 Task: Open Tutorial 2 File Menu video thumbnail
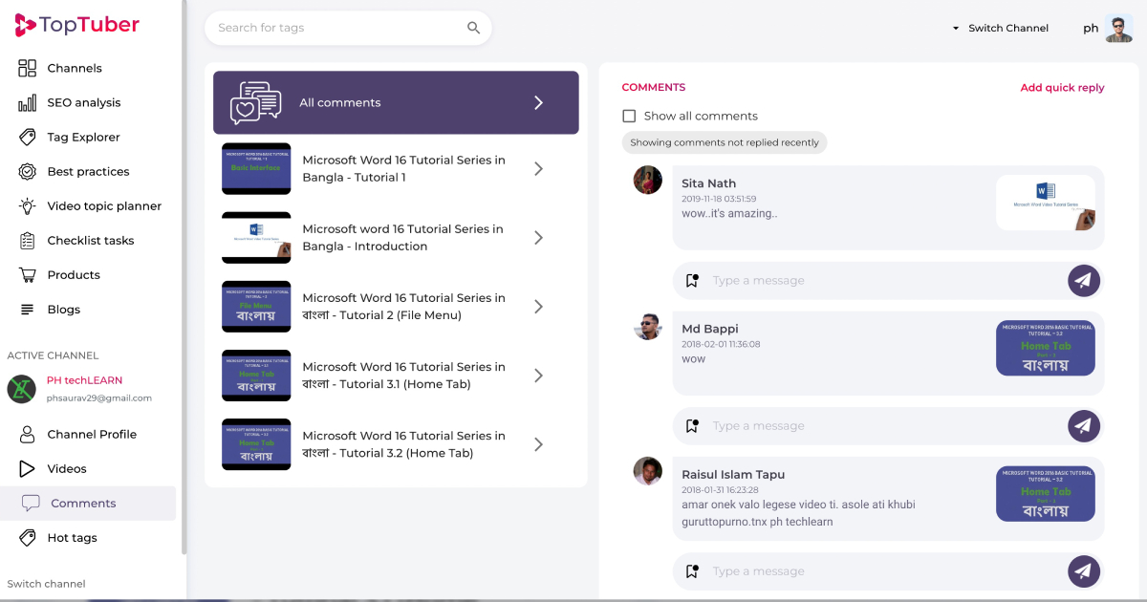(256, 306)
